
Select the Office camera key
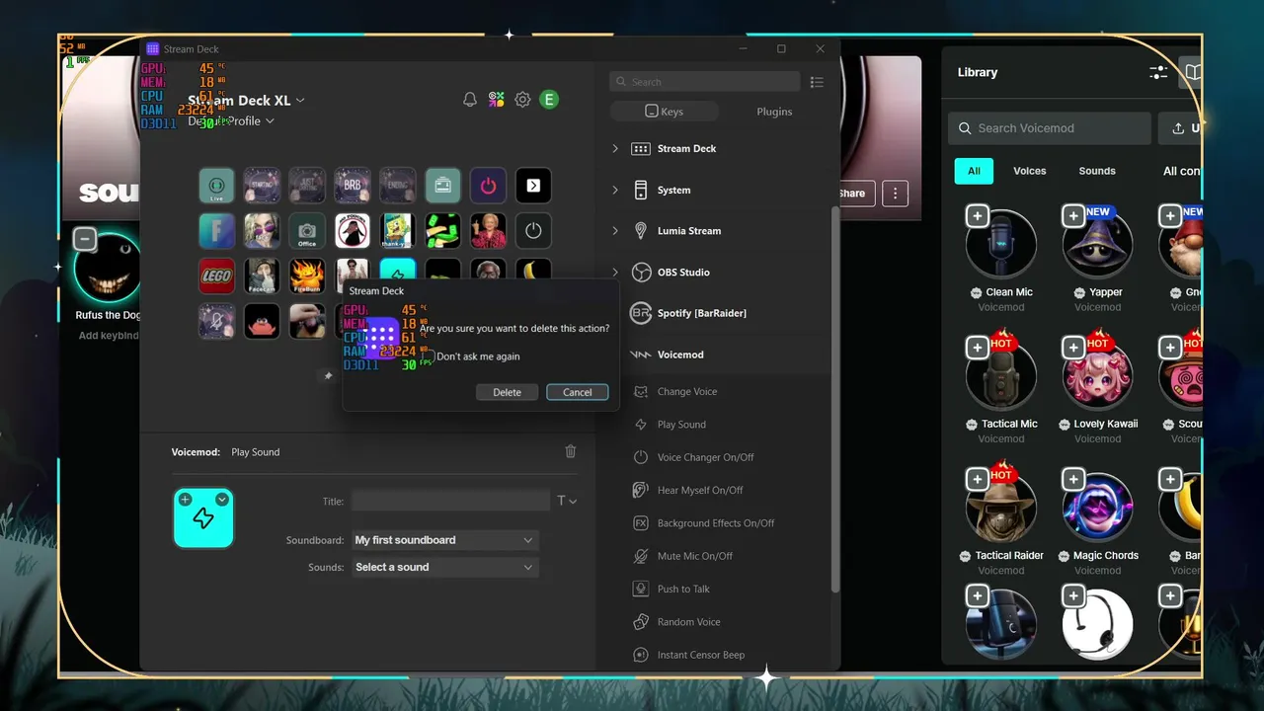(x=307, y=231)
